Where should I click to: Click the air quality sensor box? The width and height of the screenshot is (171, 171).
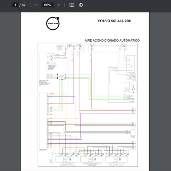(133, 132)
